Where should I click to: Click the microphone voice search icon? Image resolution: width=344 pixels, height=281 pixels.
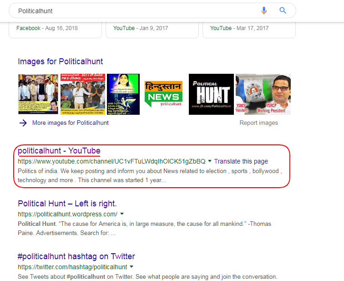coord(264,10)
